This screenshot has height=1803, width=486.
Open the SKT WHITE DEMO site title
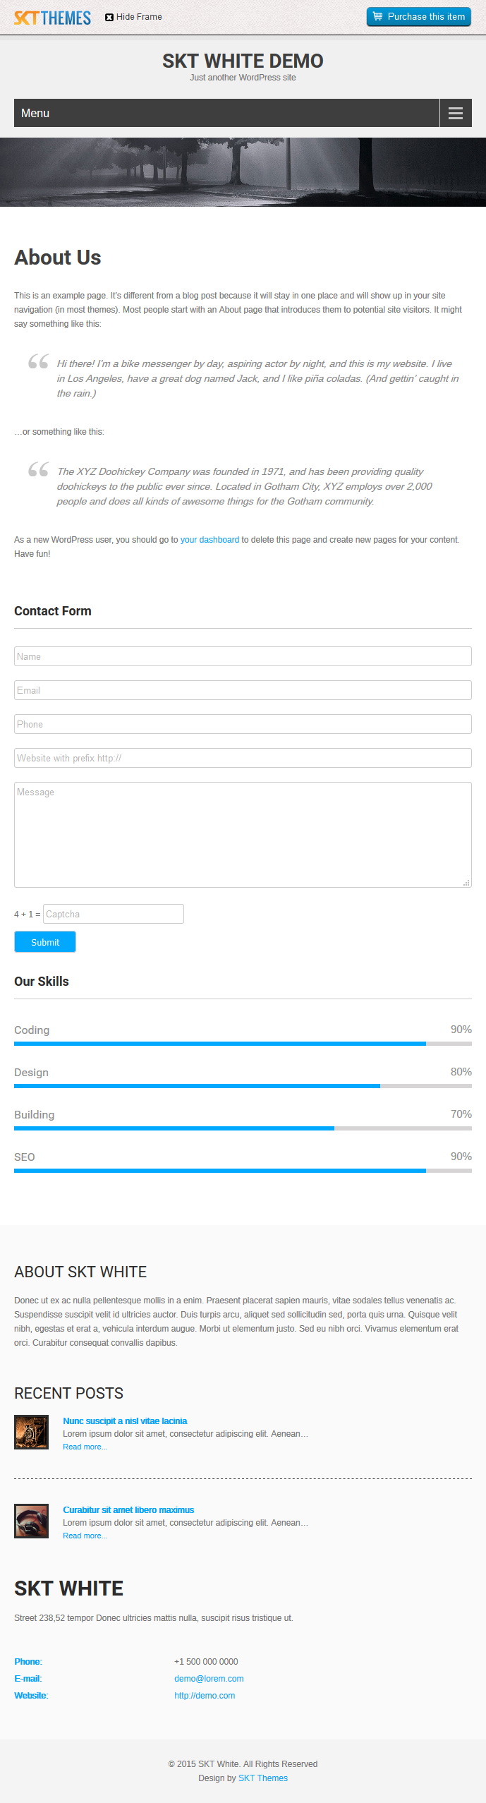pos(243,61)
